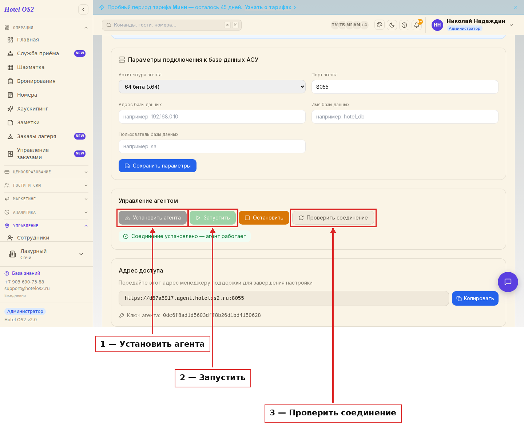Click the Сохранить параметры button
Screen dimensions: 524x431
tap(158, 166)
